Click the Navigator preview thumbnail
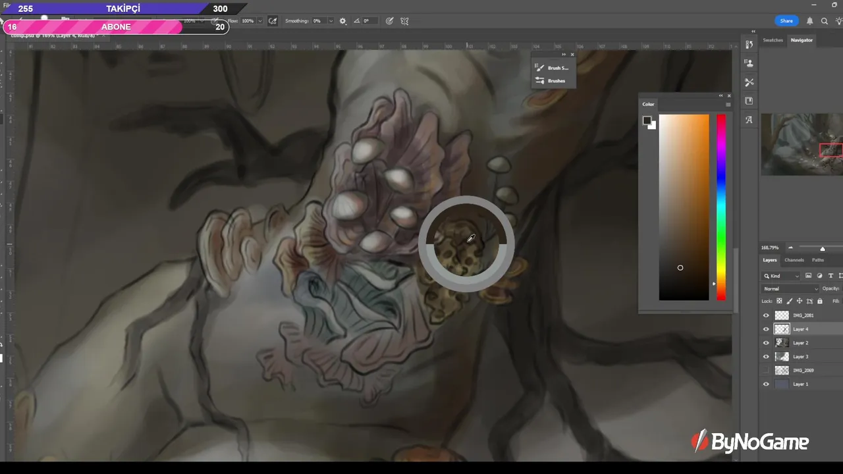 pos(802,144)
